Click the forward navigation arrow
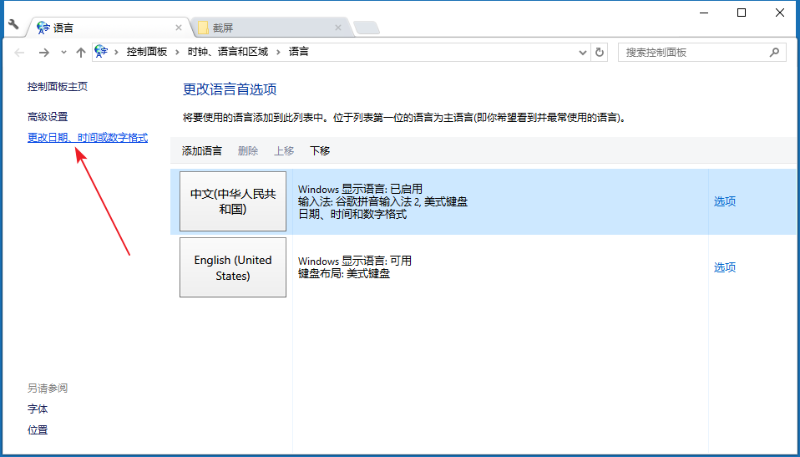 43,53
